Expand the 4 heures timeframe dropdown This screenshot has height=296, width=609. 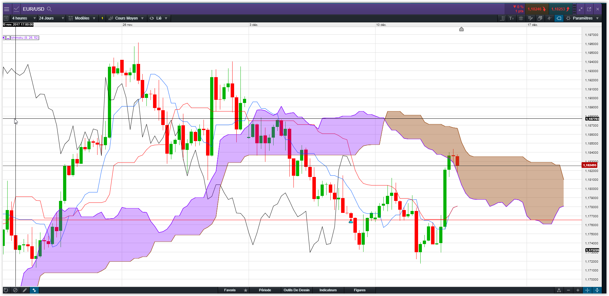[x=24, y=18]
